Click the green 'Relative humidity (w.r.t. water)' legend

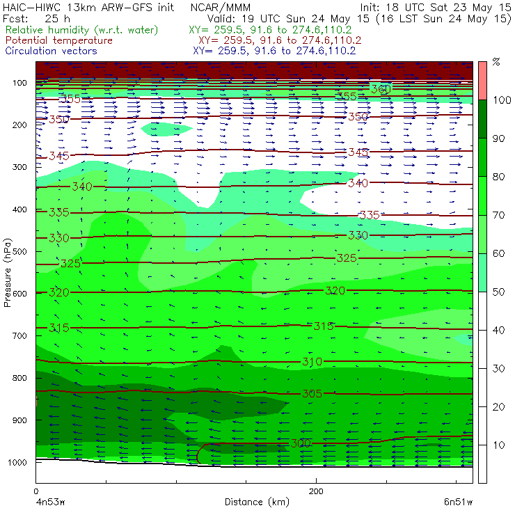(82, 30)
